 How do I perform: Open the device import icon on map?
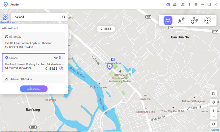click(213, 94)
